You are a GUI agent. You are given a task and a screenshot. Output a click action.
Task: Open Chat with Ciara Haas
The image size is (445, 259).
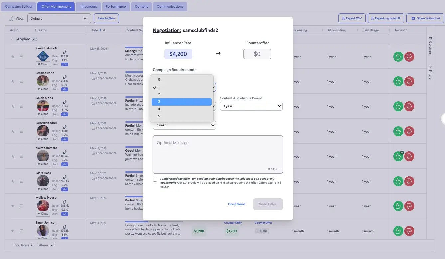pos(42,189)
